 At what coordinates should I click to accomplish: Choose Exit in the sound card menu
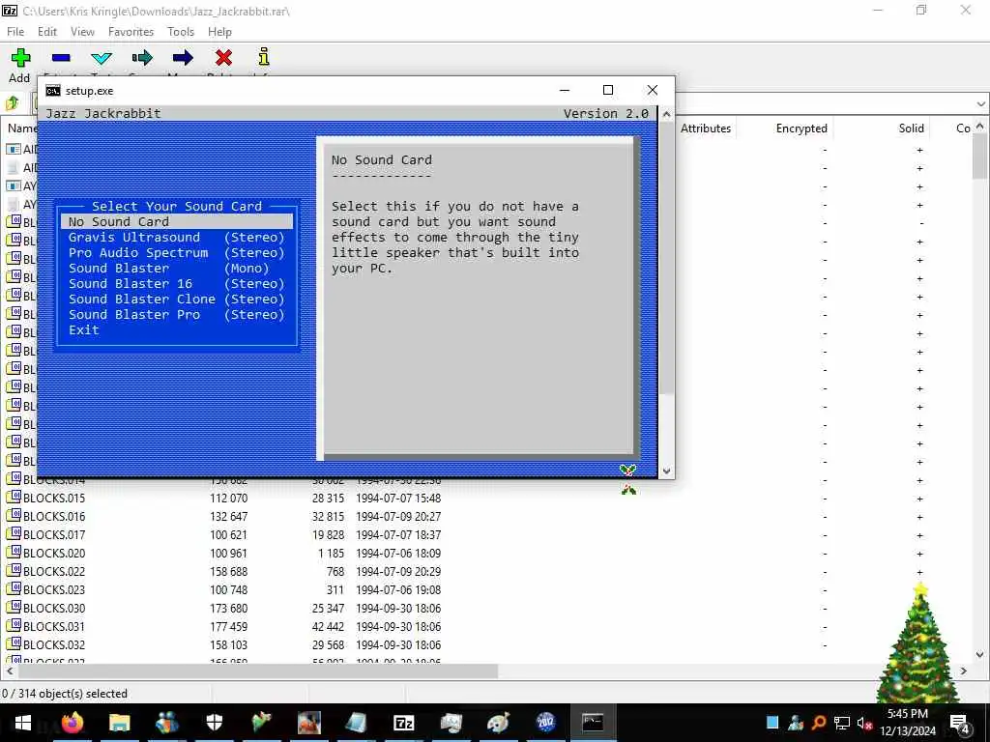(x=84, y=330)
